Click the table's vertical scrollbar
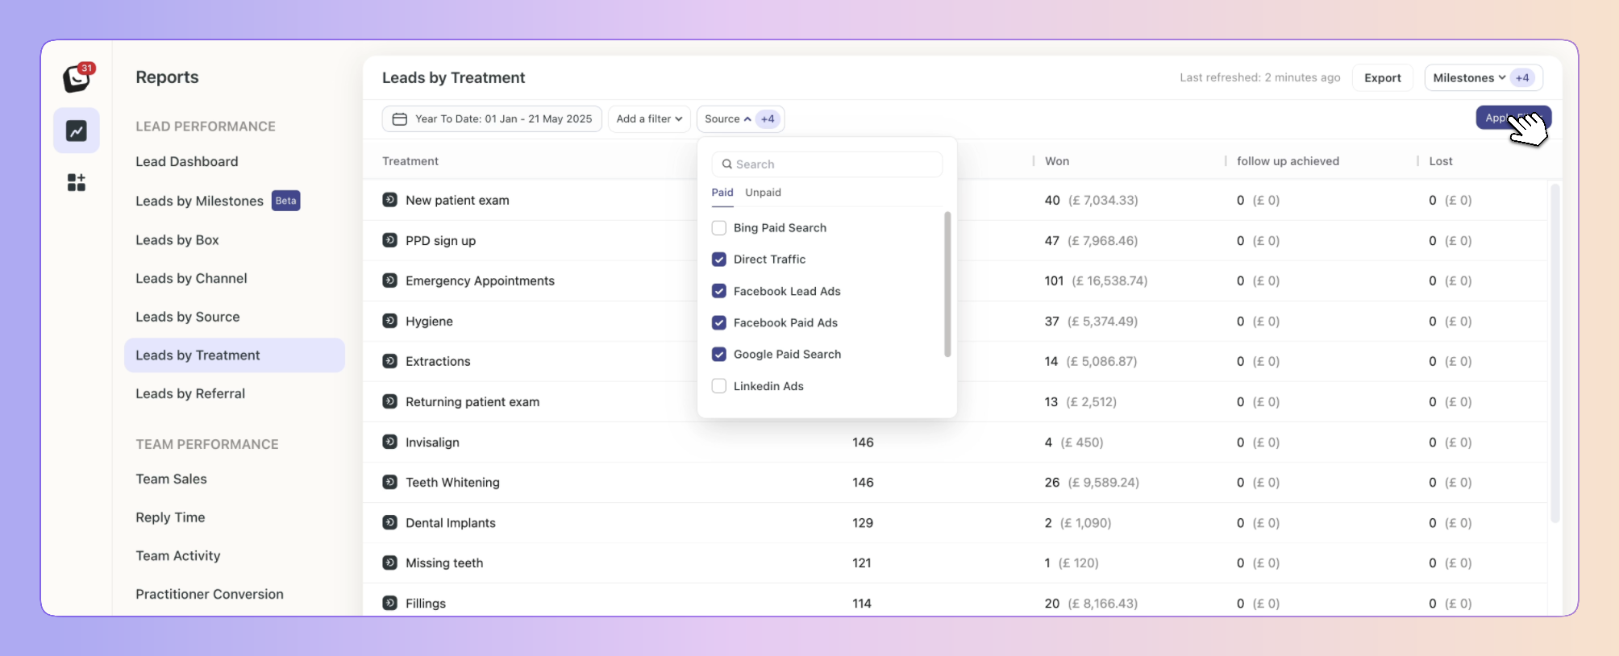The height and width of the screenshot is (656, 1619). (x=1555, y=353)
